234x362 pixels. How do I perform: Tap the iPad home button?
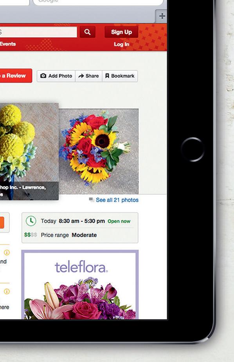pyautogui.click(x=193, y=149)
